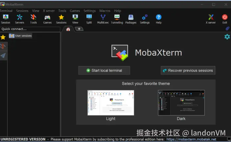Click the MobaXterm logo on home page
Viewport: 231px width, 142px height.
tap(120, 53)
